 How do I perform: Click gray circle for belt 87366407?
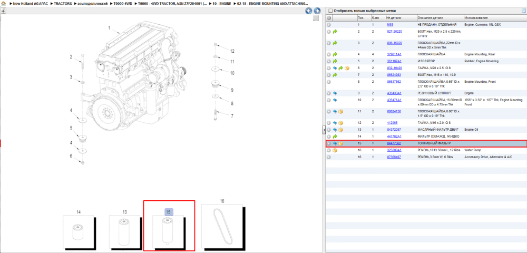[329, 157]
